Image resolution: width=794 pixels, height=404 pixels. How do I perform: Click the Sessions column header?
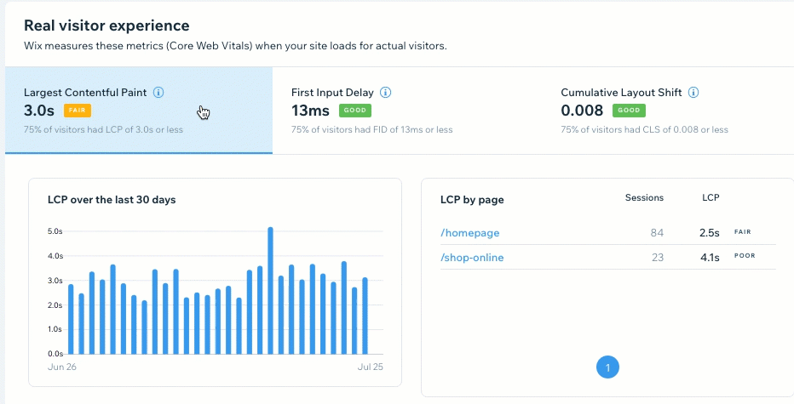point(644,197)
